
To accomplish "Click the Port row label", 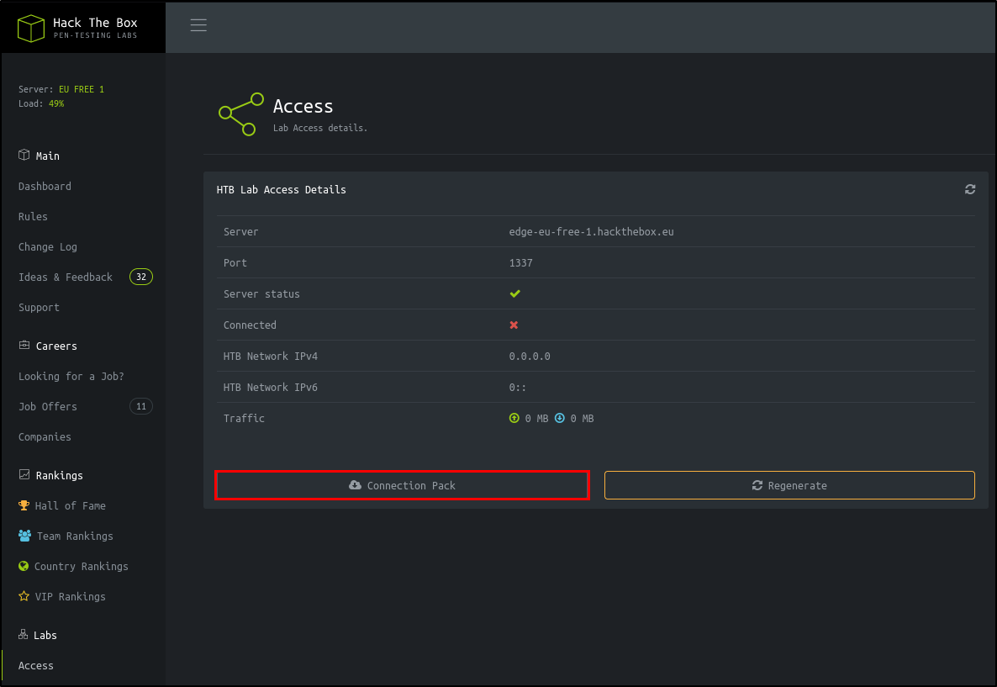I will click(x=235, y=262).
